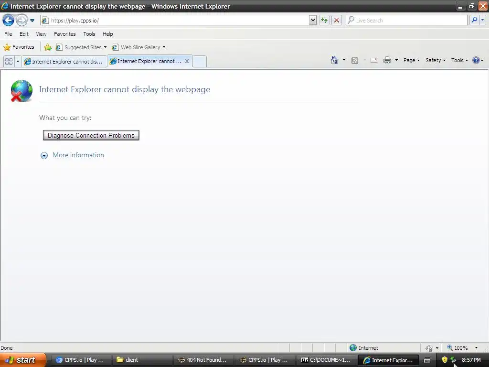The image size is (489, 367).
Task: Open the search provider dropdown arrow
Action: click(x=482, y=20)
